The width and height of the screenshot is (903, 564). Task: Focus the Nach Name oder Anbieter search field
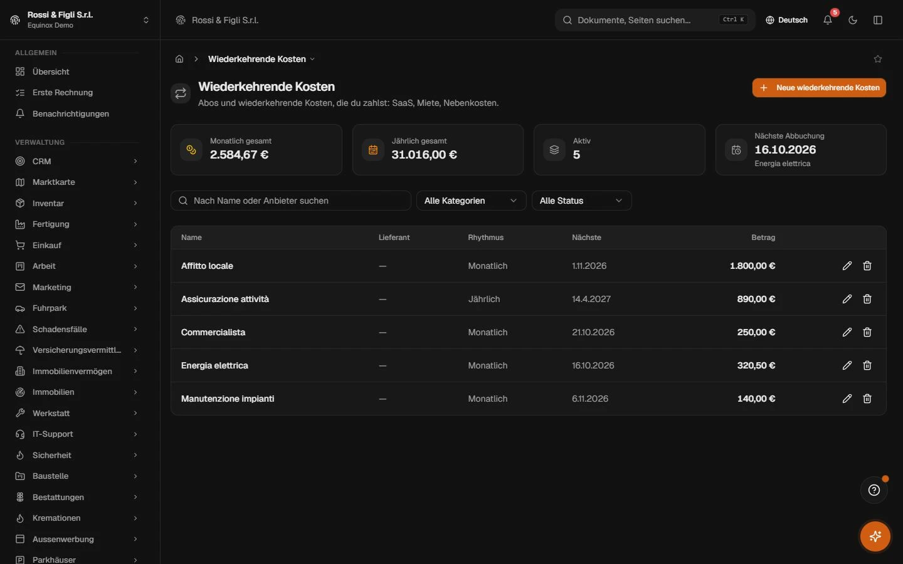291,201
